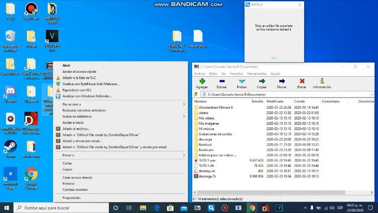Click the Extraer toolbar icon in 7-Zip
This screenshot has width=378, height=213.
(221, 83)
